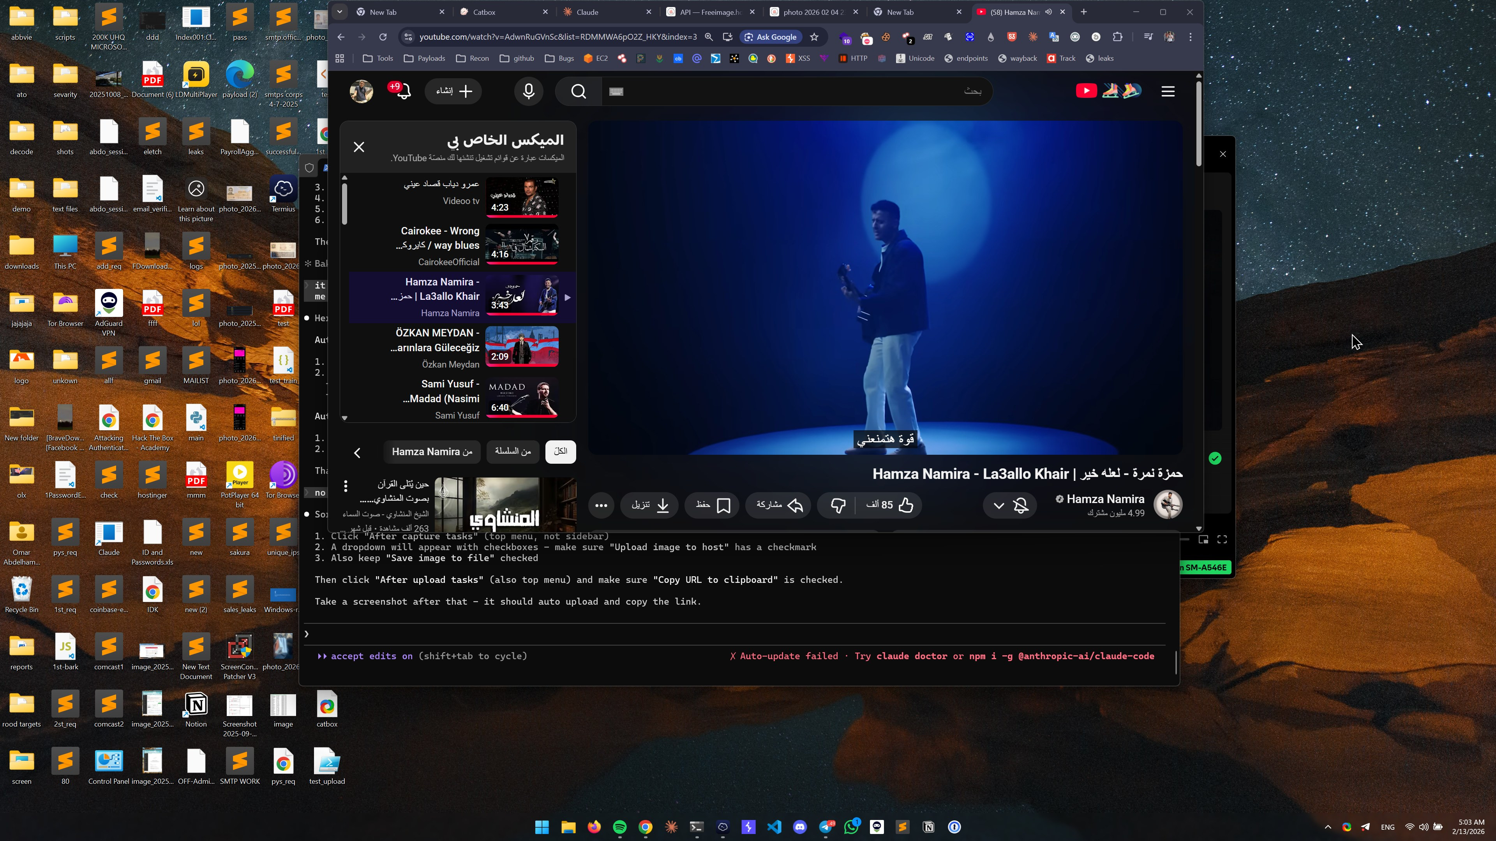Viewport: 1496px width, 841px height.
Task: Bookmark page with the star icon
Action: click(x=814, y=37)
